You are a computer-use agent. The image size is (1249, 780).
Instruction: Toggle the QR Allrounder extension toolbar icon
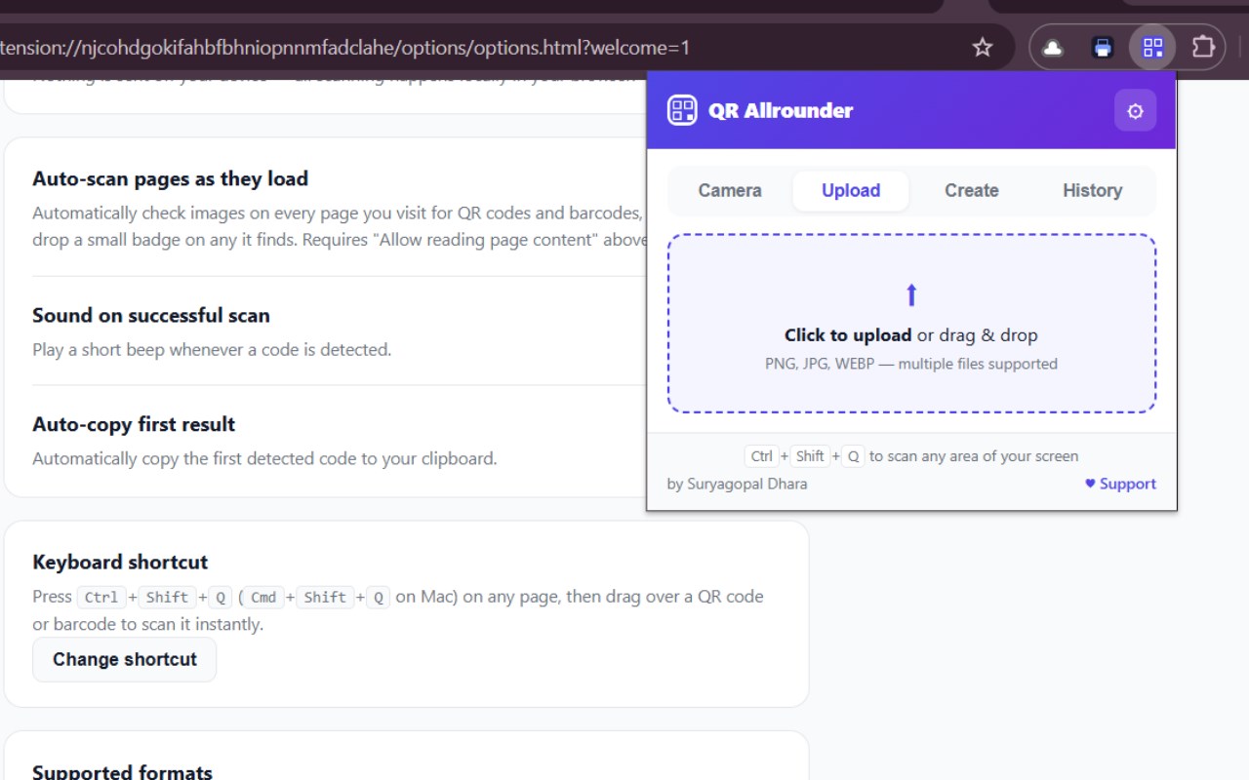click(x=1152, y=47)
